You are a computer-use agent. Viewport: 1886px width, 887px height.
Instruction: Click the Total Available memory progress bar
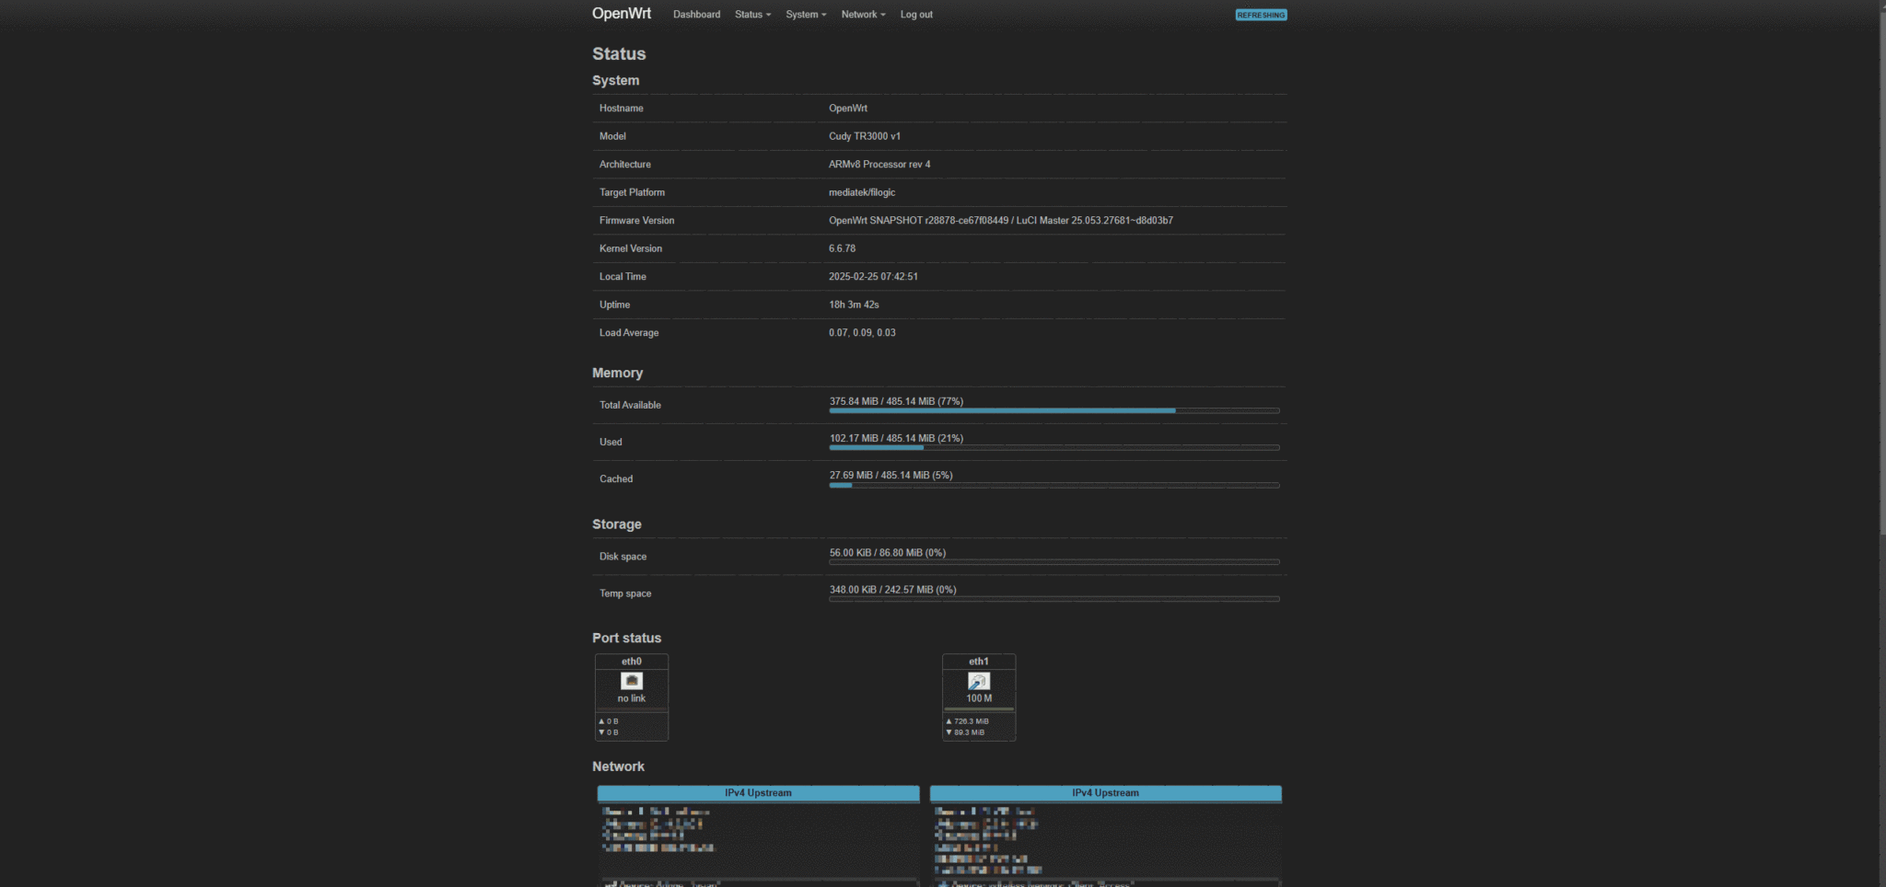click(x=1054, y=410)
